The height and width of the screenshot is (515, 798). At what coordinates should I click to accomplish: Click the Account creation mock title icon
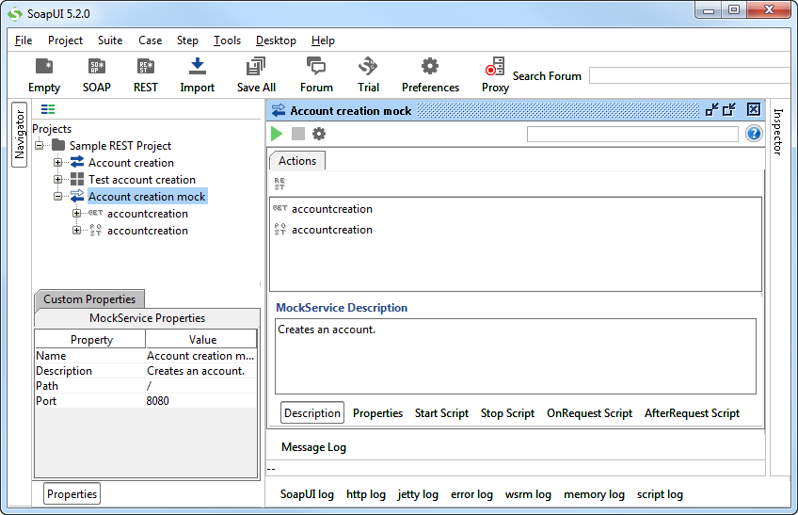(x=279, y=110)
